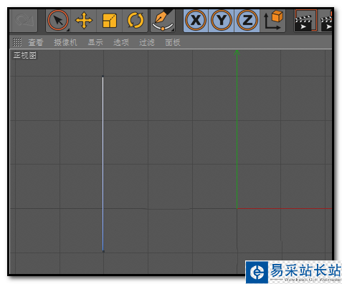This screenshot has width=342, height=284.
Task: Open the 摄像机 menu
Action: 65,42
